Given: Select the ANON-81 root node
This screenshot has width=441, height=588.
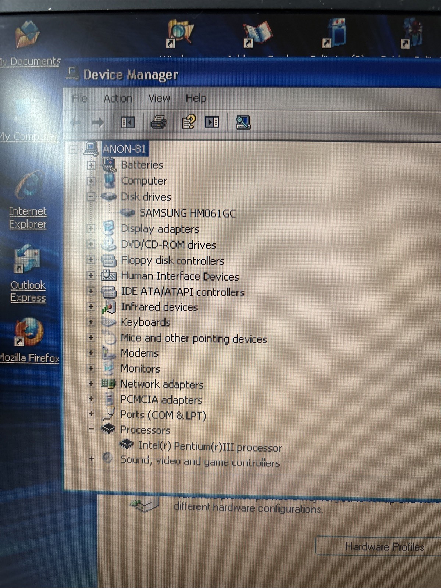Looking at the screenshot, I should [124, 149].
